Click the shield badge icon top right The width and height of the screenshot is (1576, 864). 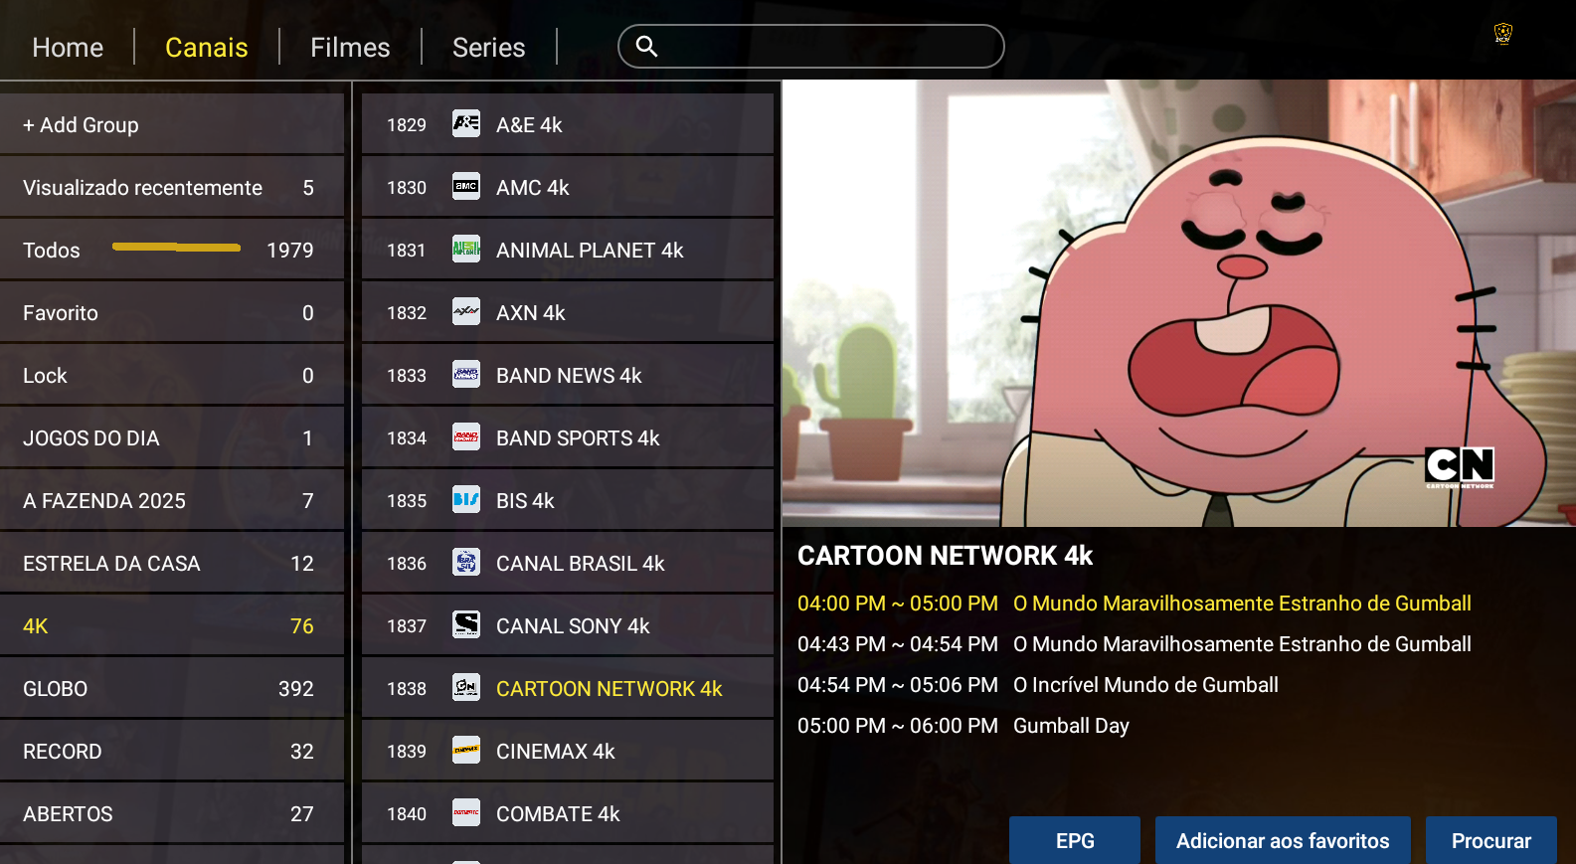(1502, 35)
